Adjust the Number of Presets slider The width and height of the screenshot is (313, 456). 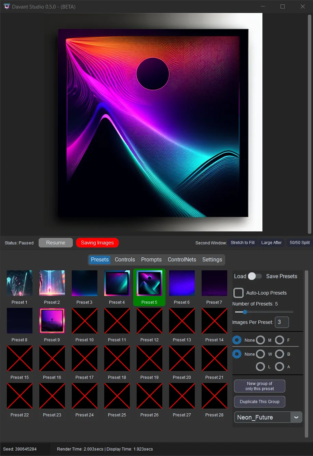[x=245, y=312]
